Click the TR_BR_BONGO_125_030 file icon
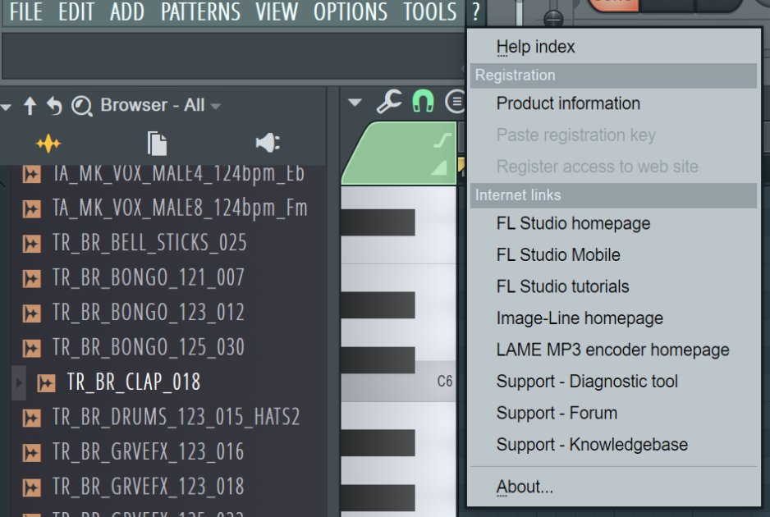Screen dimensions: 770x517 click(31, 348)
